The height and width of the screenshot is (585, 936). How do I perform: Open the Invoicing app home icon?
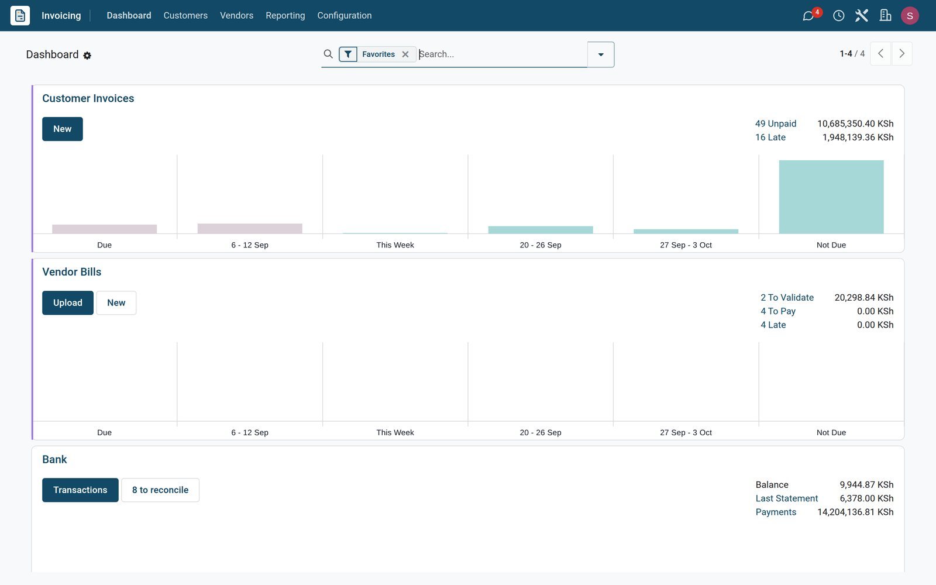point(20,15)
